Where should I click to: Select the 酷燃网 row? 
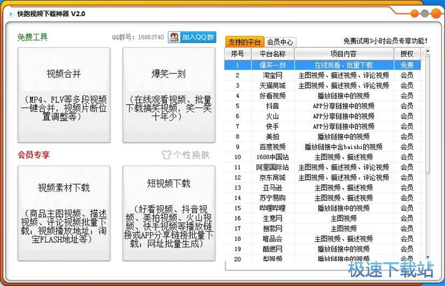(323, 249)
